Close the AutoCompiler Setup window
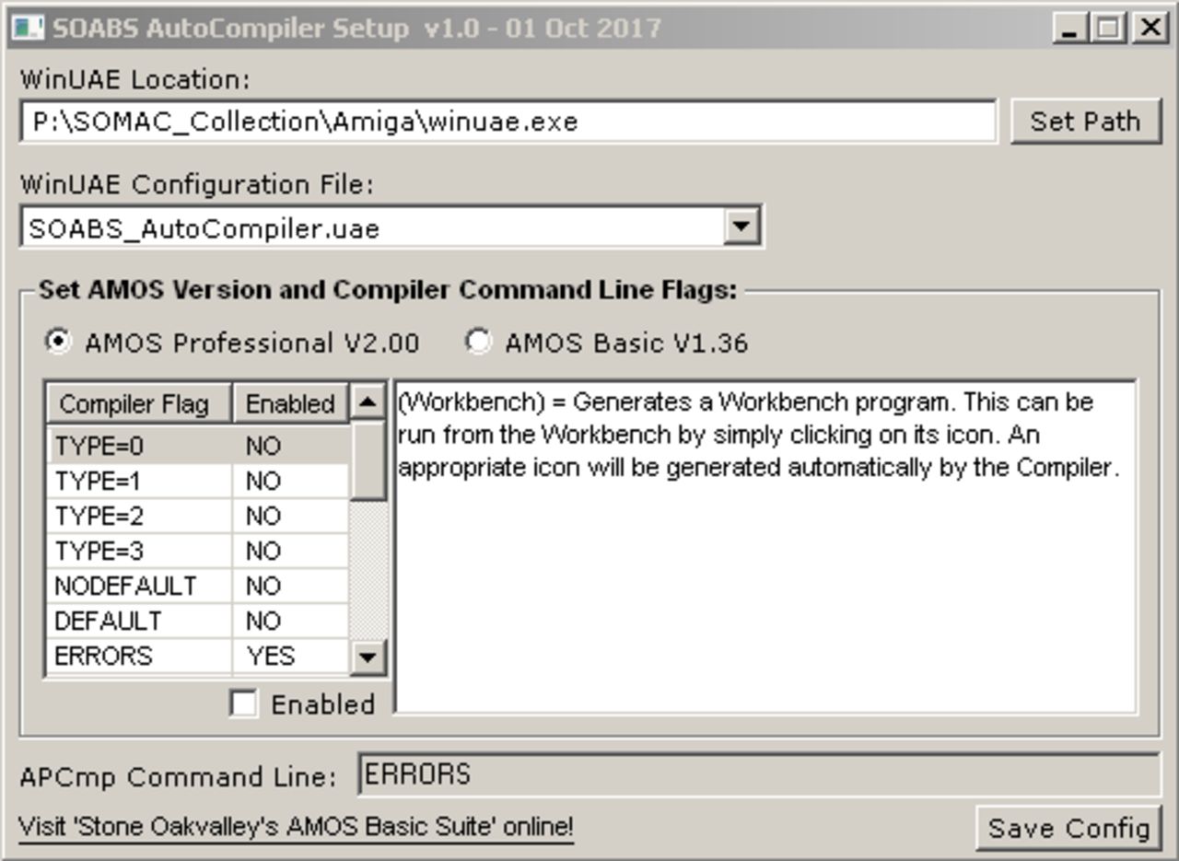 1150,28
